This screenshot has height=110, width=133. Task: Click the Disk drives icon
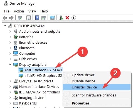point(16,60)
